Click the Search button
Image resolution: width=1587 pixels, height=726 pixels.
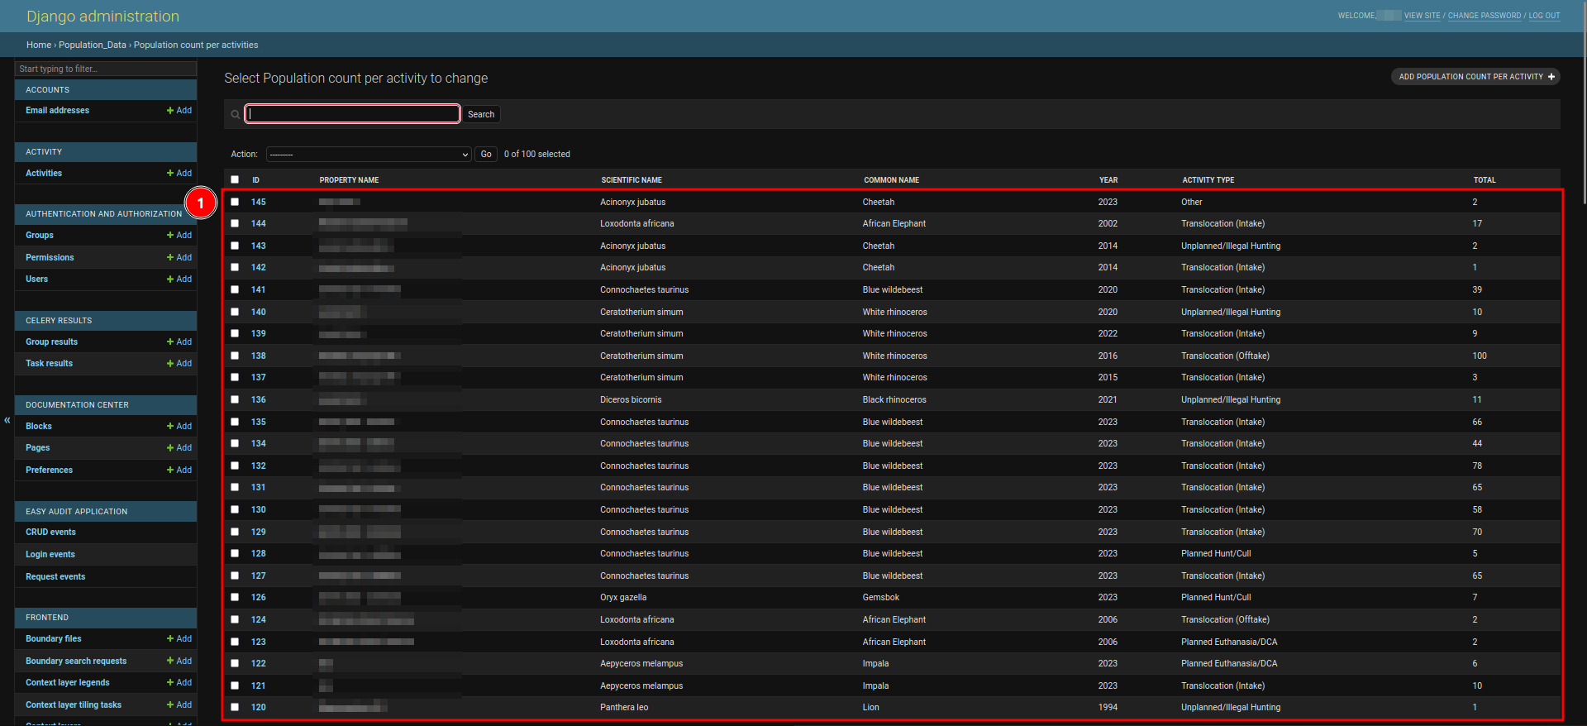pos(481,115)
